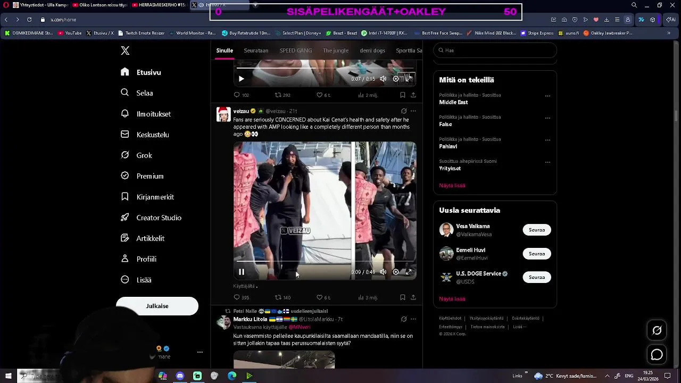Switch to The jungle tab
Image resolution: width=681 pixels, height=383 pixels.
pos(336,51)
